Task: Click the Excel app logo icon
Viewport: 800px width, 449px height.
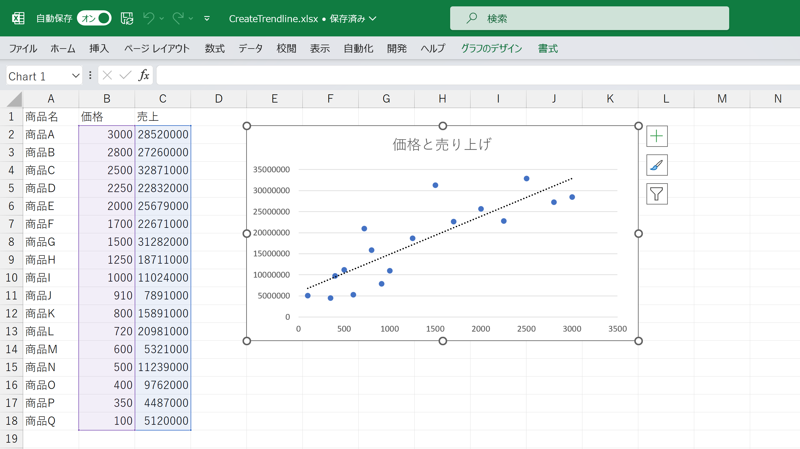Action: (x=18, y=18)
